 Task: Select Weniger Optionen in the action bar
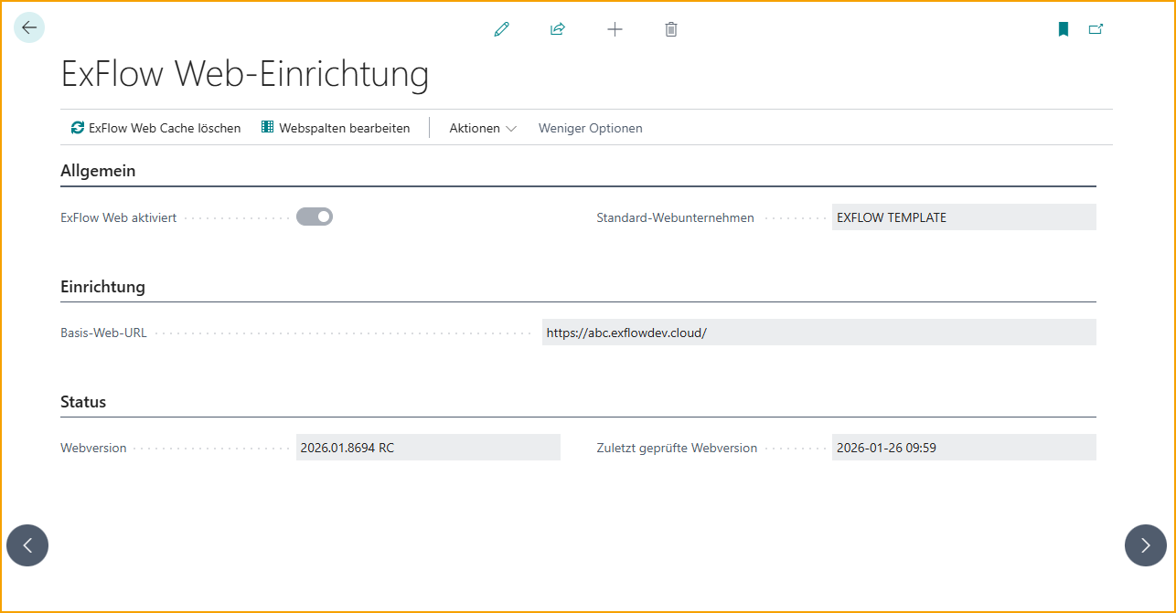coord(590,128)
